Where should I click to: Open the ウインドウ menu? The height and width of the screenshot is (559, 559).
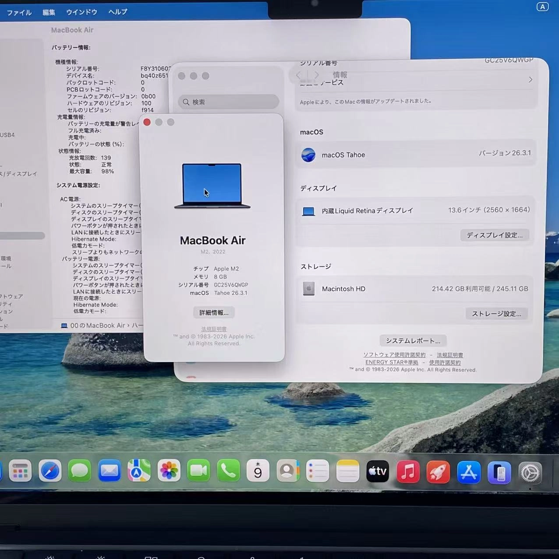(81, 12)
